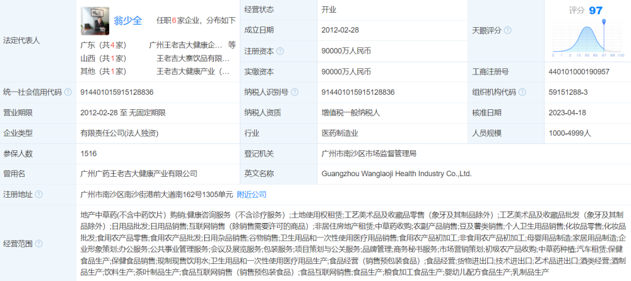This screenshot has height=281, width=631.
Task: Click the business status value 开业
Action: point(329,10)
